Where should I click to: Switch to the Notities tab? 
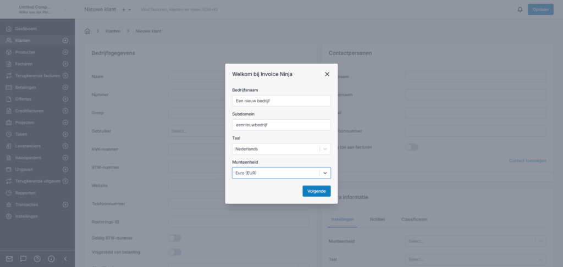click(377, 219)
